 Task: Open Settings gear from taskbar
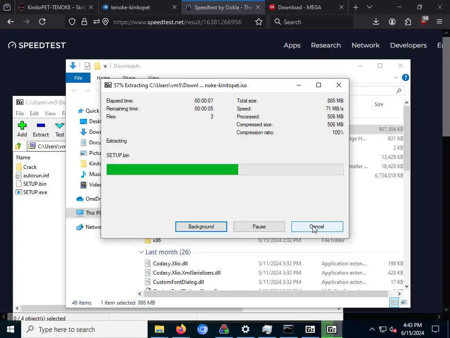click(x=245, y=329)
